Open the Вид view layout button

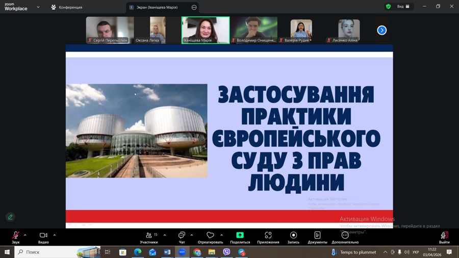[x=403, y=7]
